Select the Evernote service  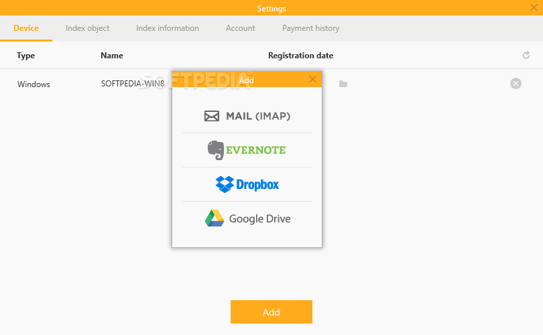247,150
